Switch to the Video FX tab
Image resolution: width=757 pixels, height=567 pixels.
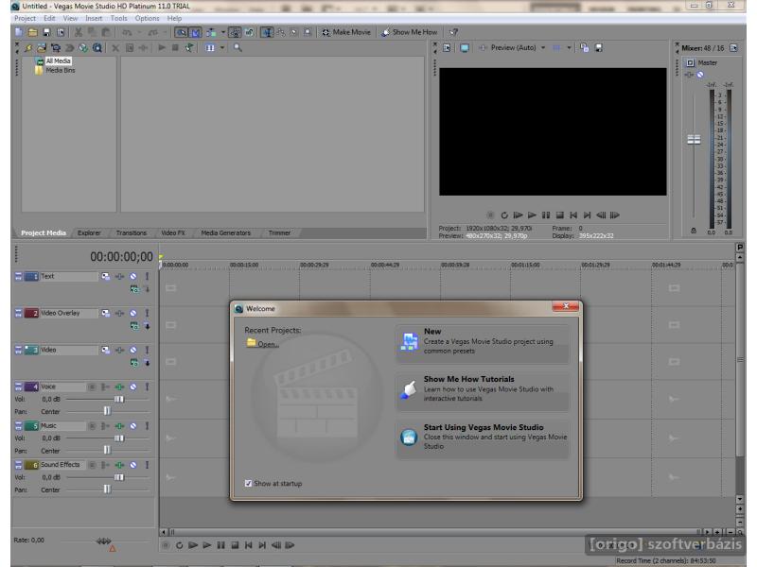(x=173, y=232)
